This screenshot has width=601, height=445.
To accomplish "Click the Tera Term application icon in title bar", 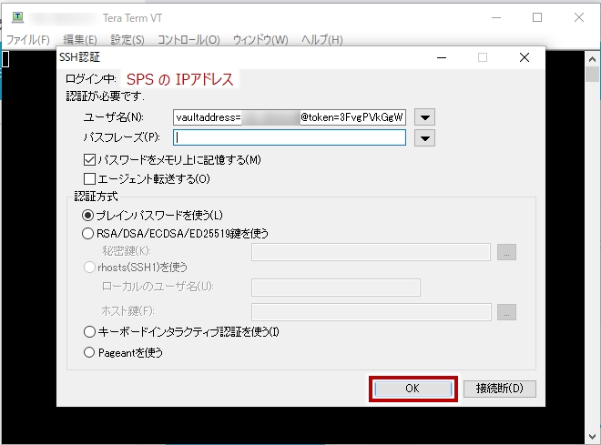I will (17, 17).
